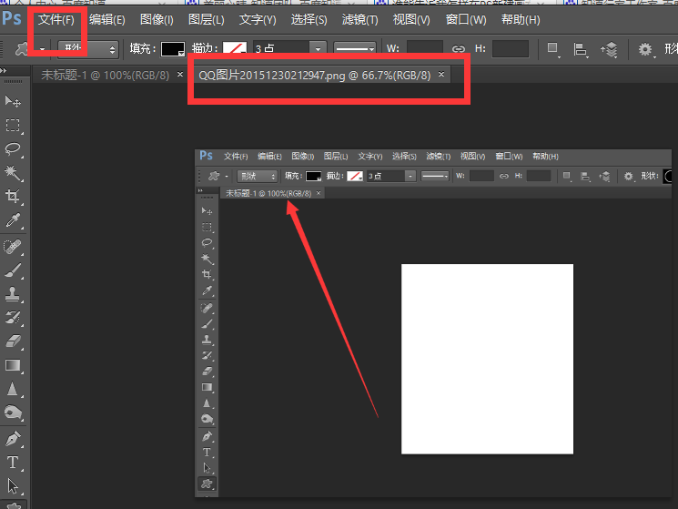
Task: Click the H height field in main options bar
Action: pyautogui.click(x=511, y=49)
